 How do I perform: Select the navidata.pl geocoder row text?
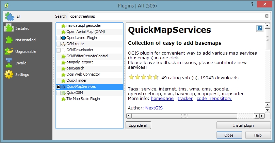click(x=84, y=25)
